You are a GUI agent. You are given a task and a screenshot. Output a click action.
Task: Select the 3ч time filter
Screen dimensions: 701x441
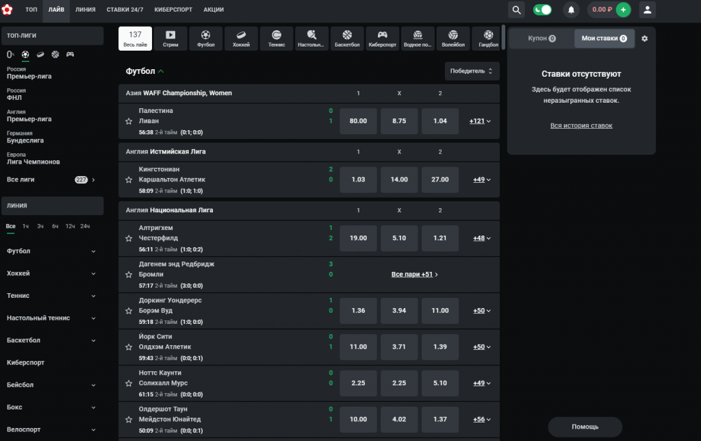point(40,226)
